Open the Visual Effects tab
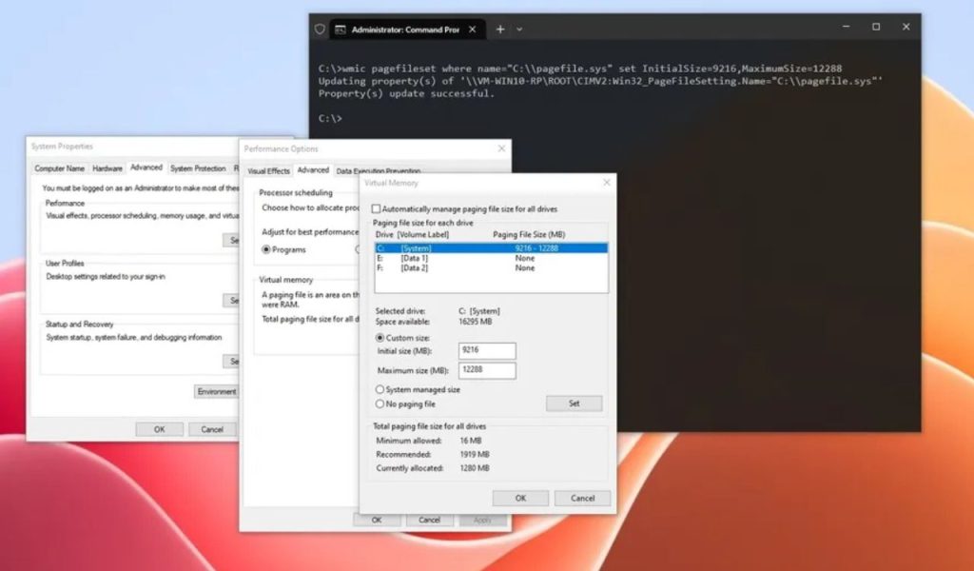Viewport: 974px width, 571px height. point(269,171)
